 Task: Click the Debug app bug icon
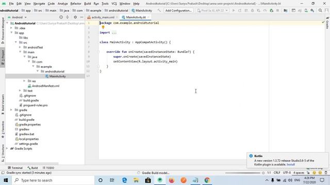(252, 10)
